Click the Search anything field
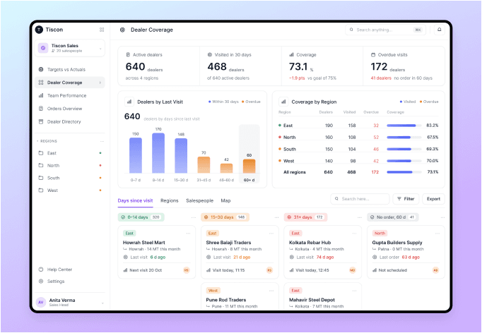Viewport: 482px width, 333px height. point(385,30)
